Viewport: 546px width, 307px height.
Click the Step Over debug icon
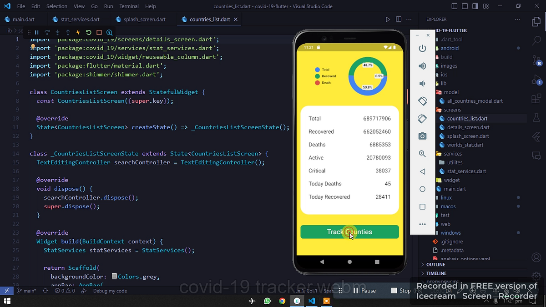[47, 32]
